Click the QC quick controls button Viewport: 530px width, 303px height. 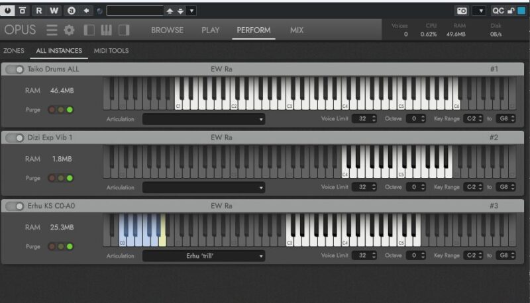tap(498, 11)
